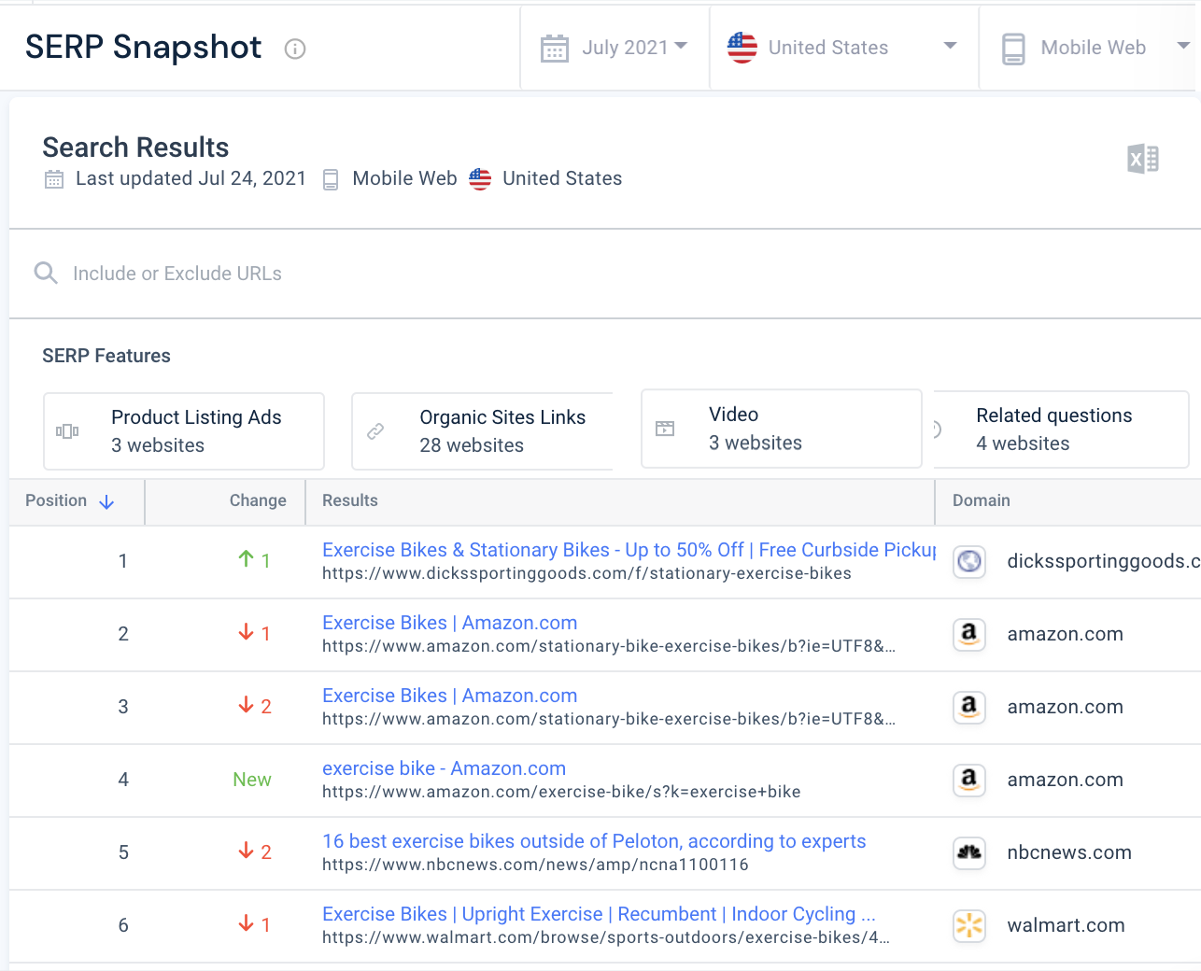Open the 16 best exercise bikes link

pyautogui.click(x=594, y=841)
